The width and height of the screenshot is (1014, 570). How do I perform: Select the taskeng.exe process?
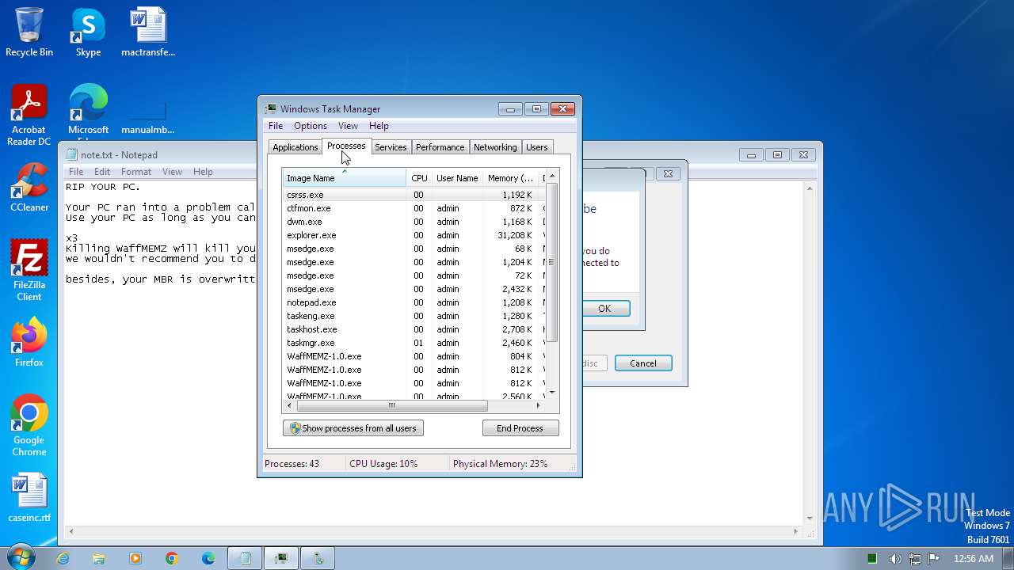(414, 316)
